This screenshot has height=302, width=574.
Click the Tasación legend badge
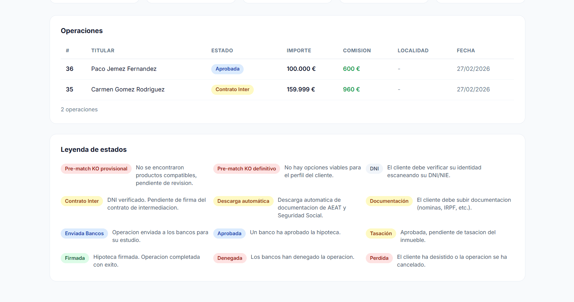tap(381, 234)
